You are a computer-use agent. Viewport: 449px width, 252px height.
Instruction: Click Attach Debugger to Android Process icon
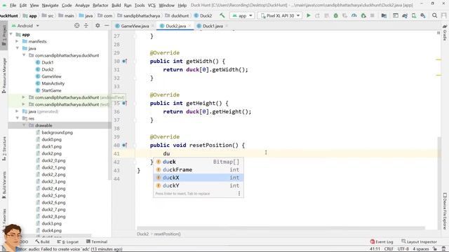[x=363, y=15]
